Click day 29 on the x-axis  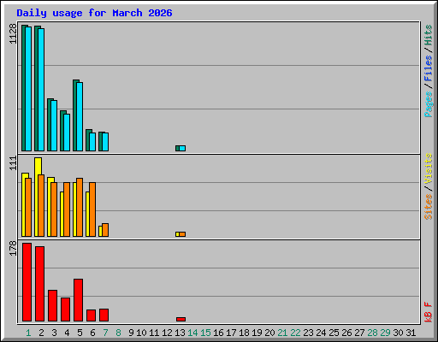point(385,333)
